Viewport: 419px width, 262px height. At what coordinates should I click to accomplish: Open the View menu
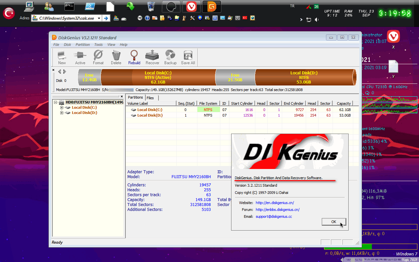111,45
